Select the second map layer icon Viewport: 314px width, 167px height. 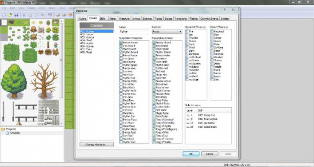64,15
